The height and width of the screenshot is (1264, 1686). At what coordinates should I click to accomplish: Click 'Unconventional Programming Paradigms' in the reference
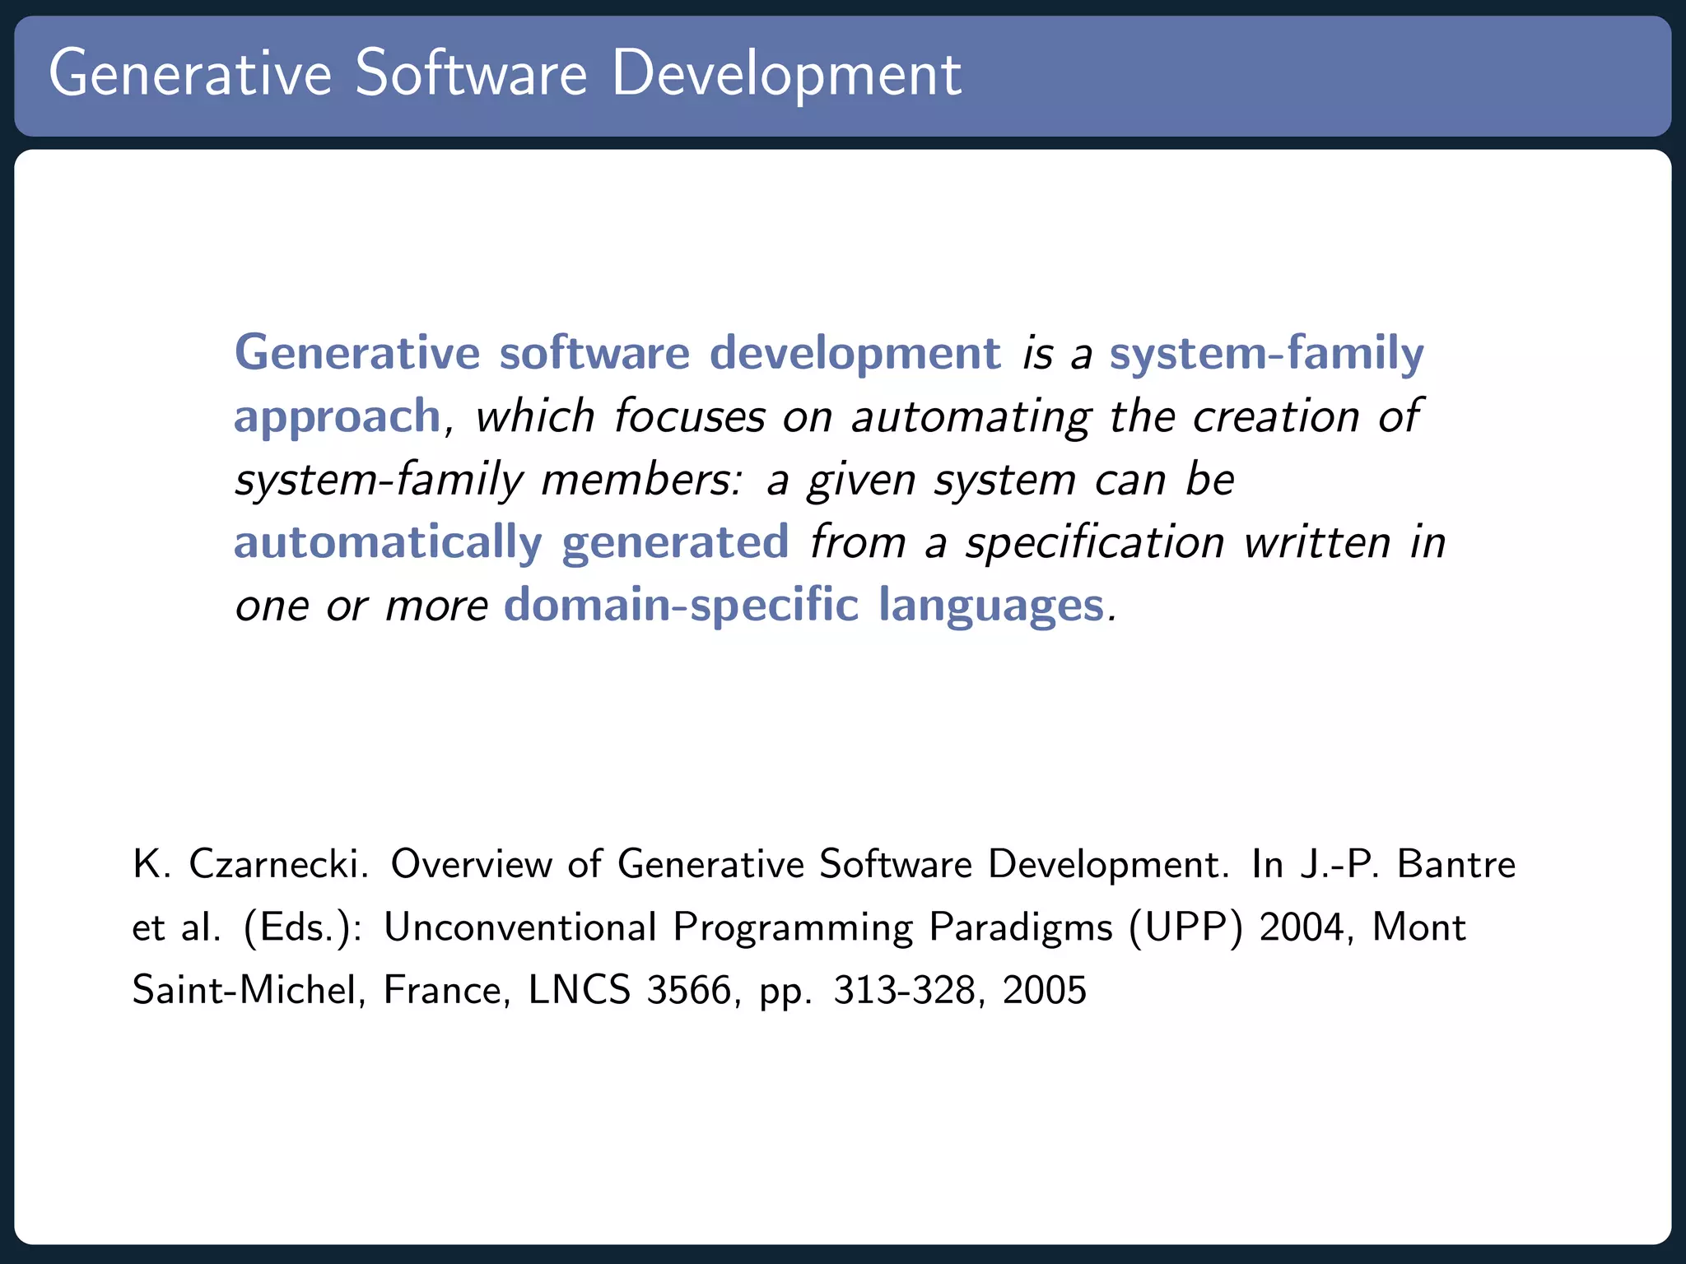[x=748, y=928]
